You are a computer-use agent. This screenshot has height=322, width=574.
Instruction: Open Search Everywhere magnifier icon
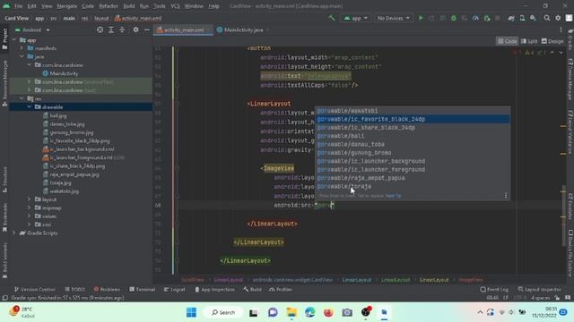546,18
